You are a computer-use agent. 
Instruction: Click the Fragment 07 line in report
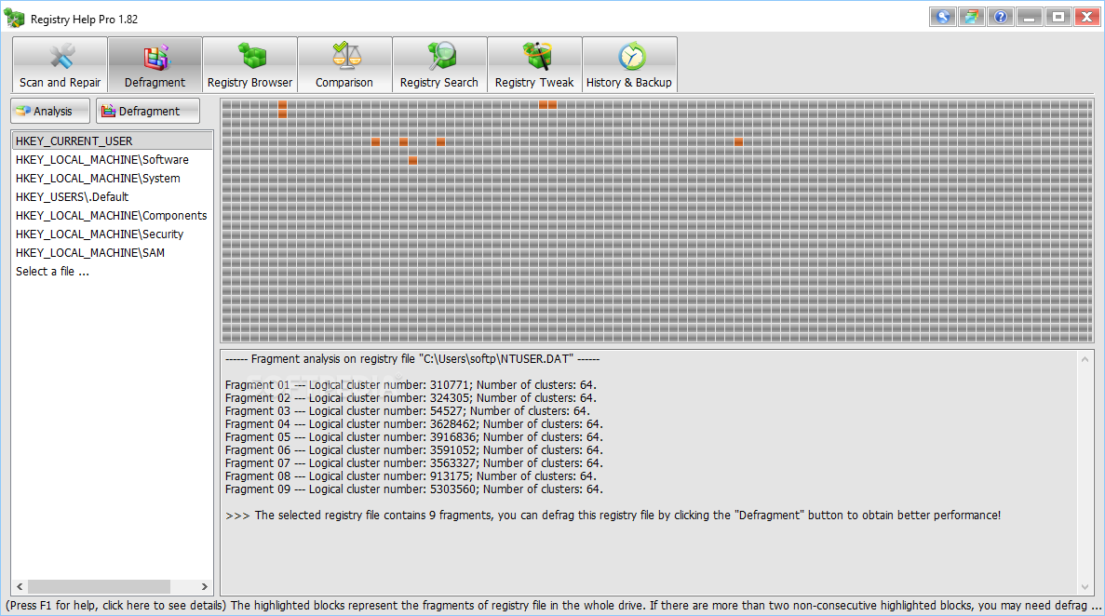click(x=413, y=463)
